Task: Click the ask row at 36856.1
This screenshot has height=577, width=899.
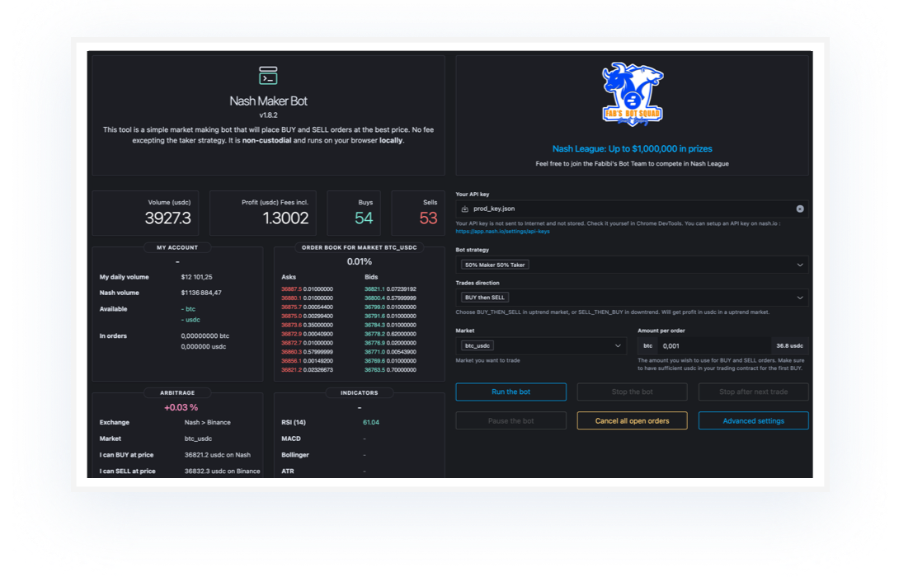Action: 307,361
